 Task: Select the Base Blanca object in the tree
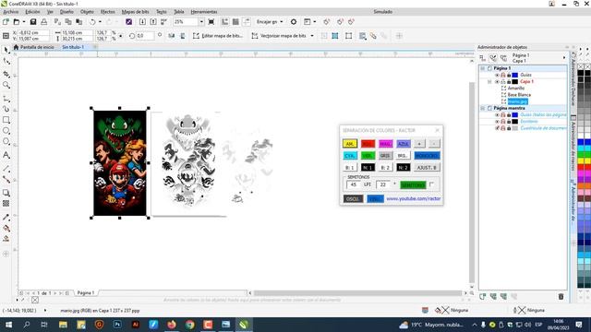tap(519, 95)
